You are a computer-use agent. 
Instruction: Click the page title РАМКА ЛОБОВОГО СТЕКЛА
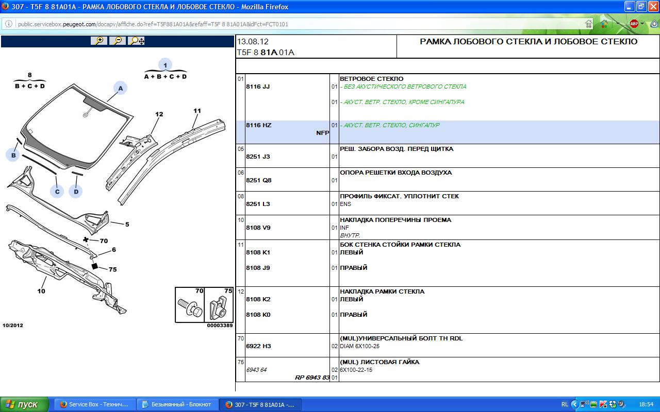(529, 42)
